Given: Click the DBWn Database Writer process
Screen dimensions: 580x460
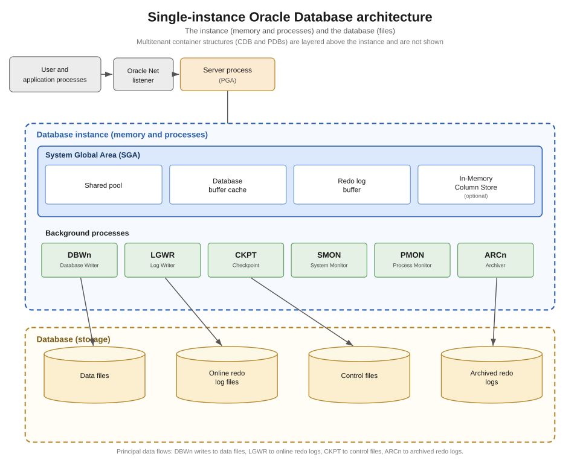Looking at the screenshot, I should [x=80, y=260].
